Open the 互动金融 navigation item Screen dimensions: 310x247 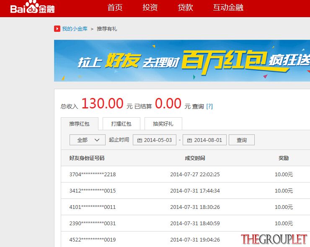[x=228, y=8]
